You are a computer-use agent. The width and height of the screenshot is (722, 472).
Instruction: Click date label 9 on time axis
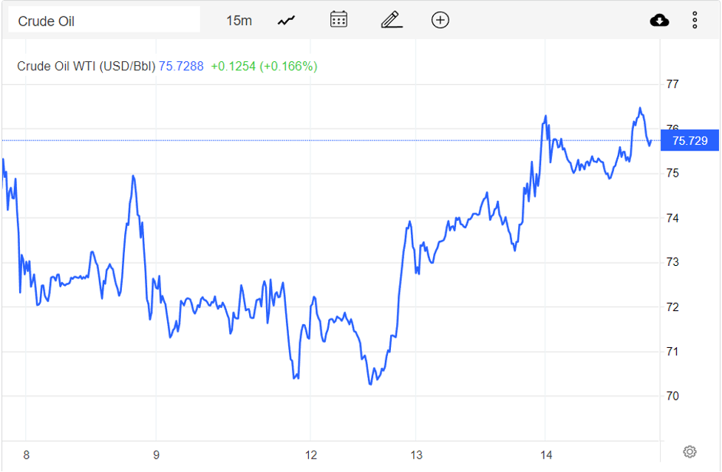(156, 455)
